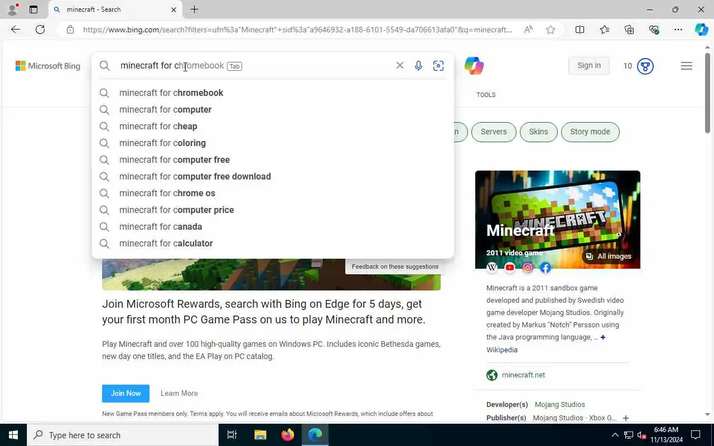The width and height of the screenshot is (714, 446).
Task: Filter by Story mode chip
Action: coord(590,132)
